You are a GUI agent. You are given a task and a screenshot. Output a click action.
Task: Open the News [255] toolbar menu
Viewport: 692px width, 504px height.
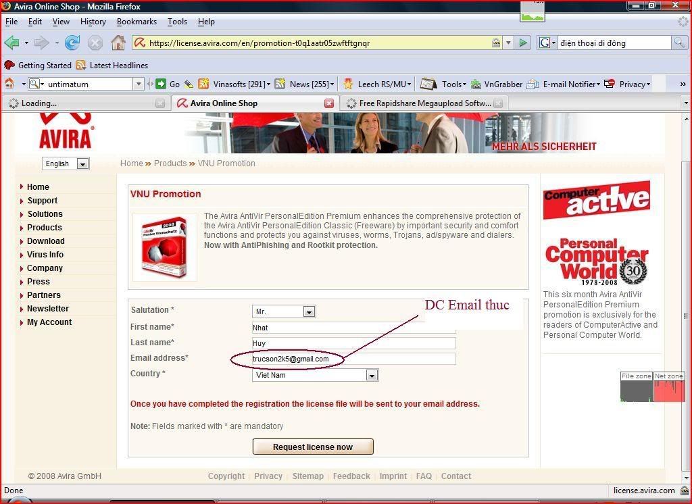point(305,84)
